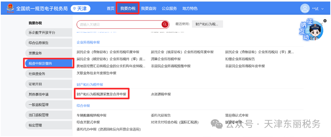Click 我要办税 sidebar title

point(35,23)
